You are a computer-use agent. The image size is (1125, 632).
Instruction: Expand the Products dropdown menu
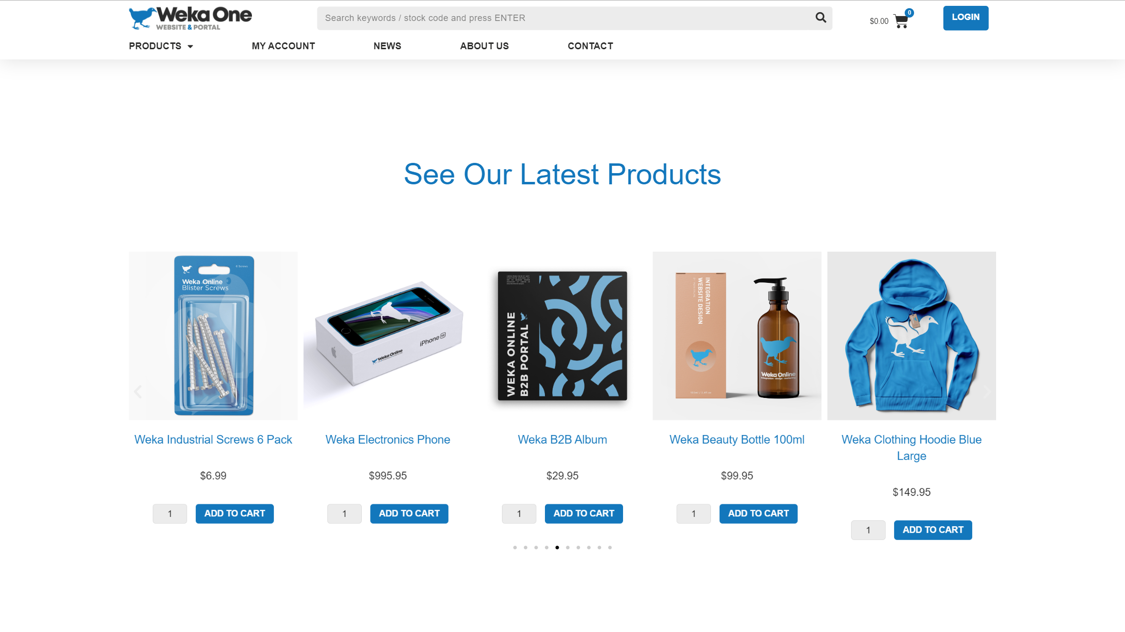[x=161, y=46]
